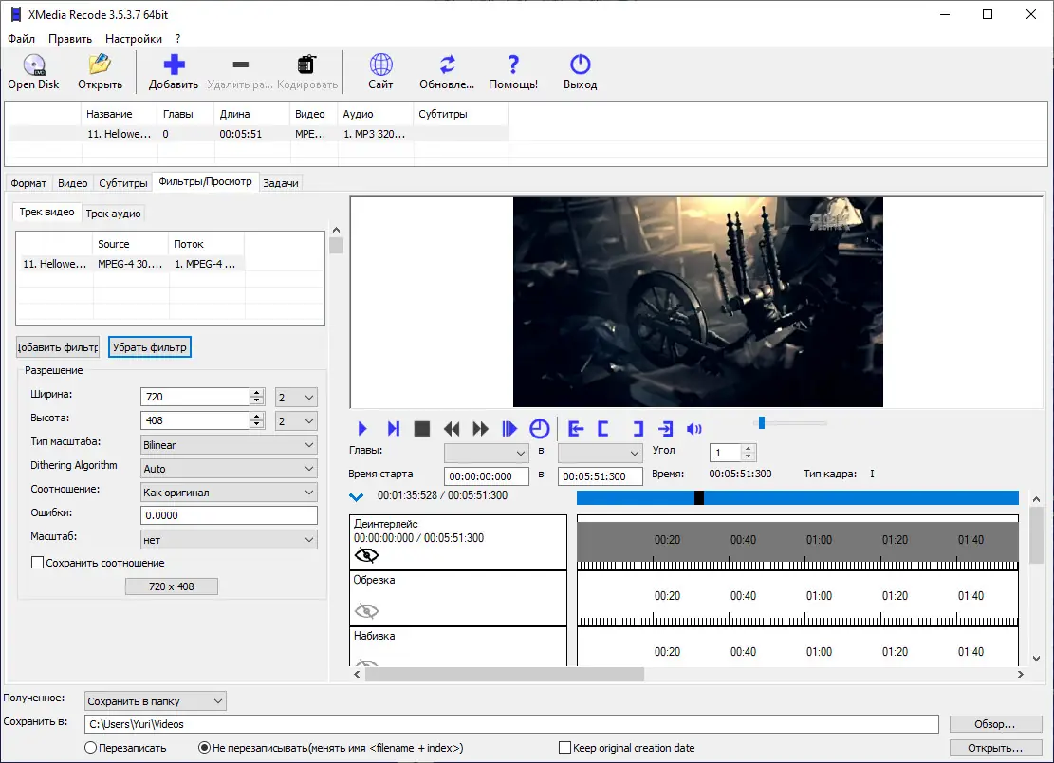Click the Убрать фильтр button
This screenshot has width=1054, height=763.
point(149,346)
